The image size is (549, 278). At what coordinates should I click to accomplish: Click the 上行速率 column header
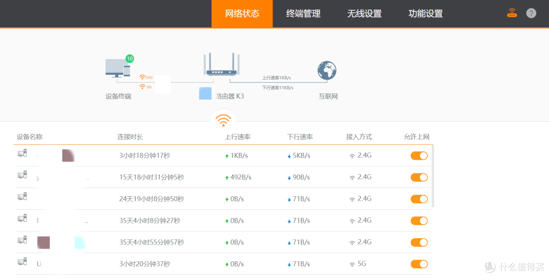click(237, 137)
